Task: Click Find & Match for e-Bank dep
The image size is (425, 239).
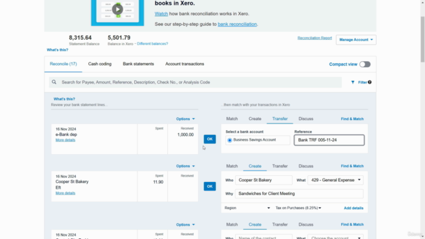Action: pos(352,119)
